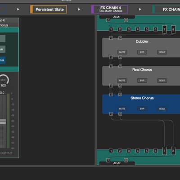Click output port 4 in bottom teal row

pyautogui.click(x=138, y=151)
